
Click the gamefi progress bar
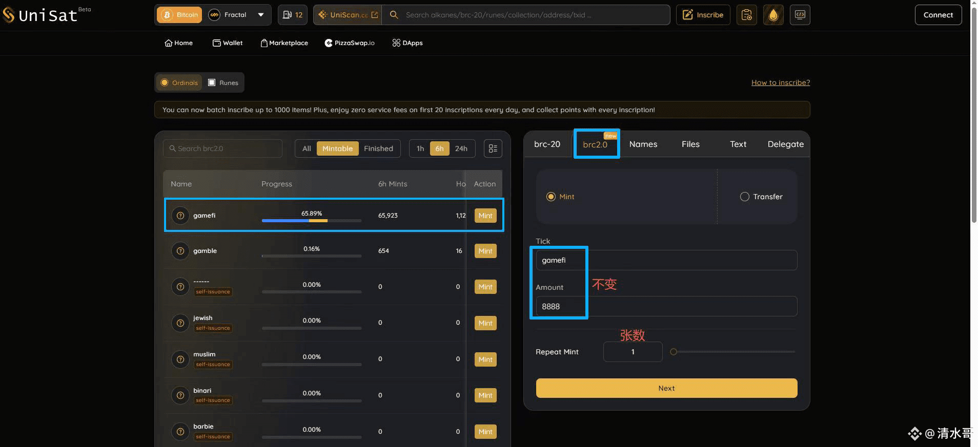pos(312,221)
